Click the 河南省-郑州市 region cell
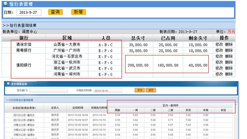The height and width of the screenshot is (139, 247). click(x=67, y=74)
